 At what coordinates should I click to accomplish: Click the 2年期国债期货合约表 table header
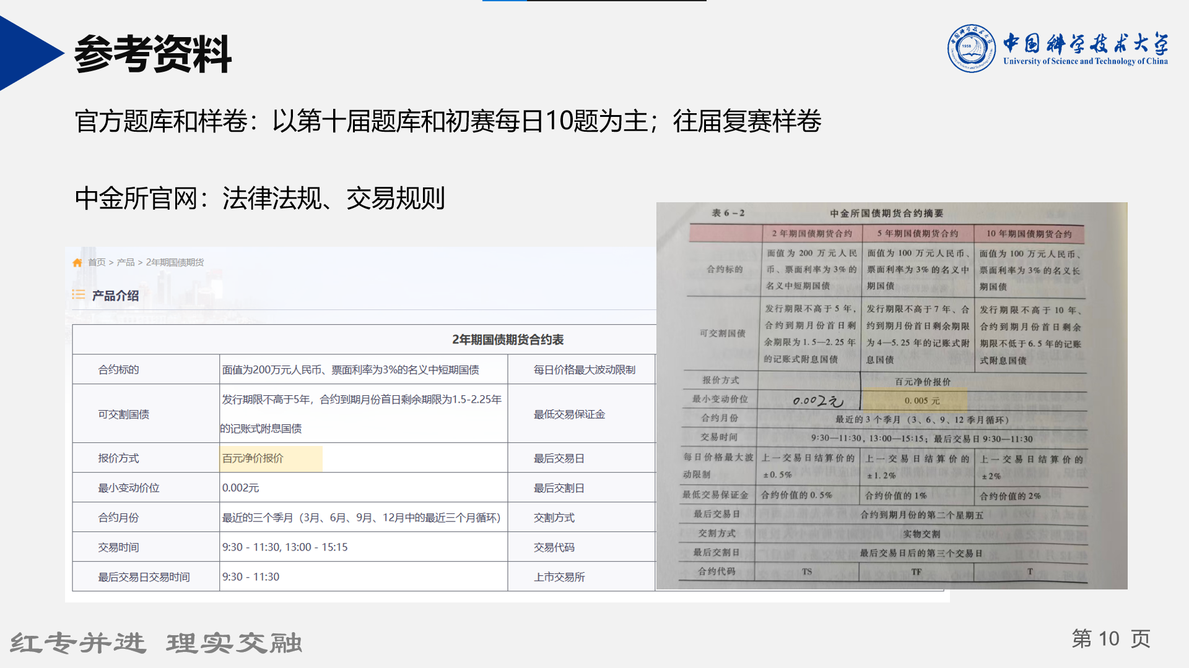point(507,340)
